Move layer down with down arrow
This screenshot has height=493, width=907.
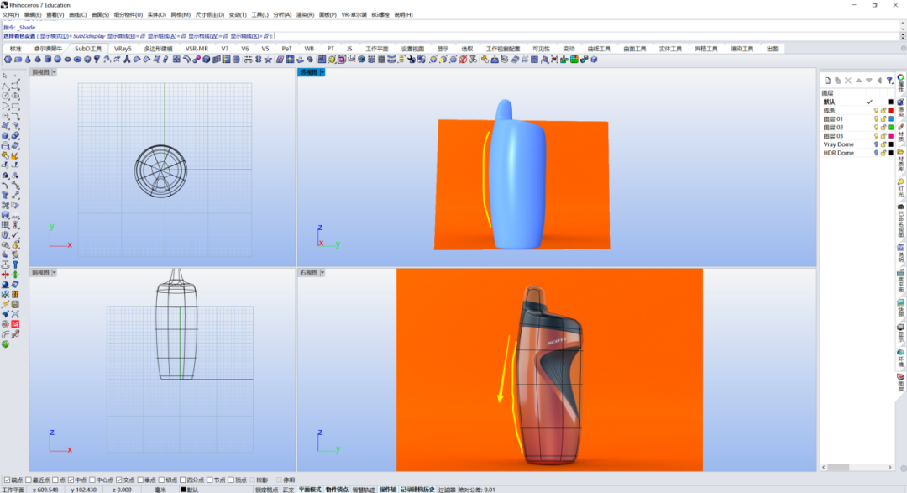tap(869, 81)
